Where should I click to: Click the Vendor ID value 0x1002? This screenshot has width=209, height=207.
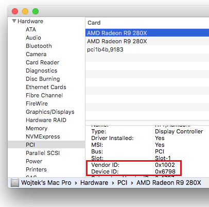[x=165, y=165]
